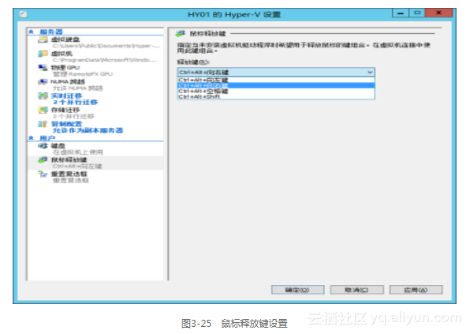Collapse the 服务器 section
Image resolution: width=470 pixels, height=334 pixels.
point(32,32)
